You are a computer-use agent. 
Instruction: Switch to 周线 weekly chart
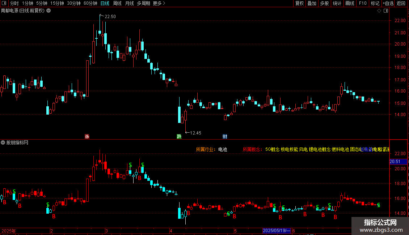(117, 3)
